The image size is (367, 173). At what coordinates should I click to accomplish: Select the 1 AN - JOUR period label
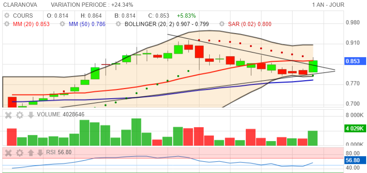pyautogui.click(x=328, y=5)
